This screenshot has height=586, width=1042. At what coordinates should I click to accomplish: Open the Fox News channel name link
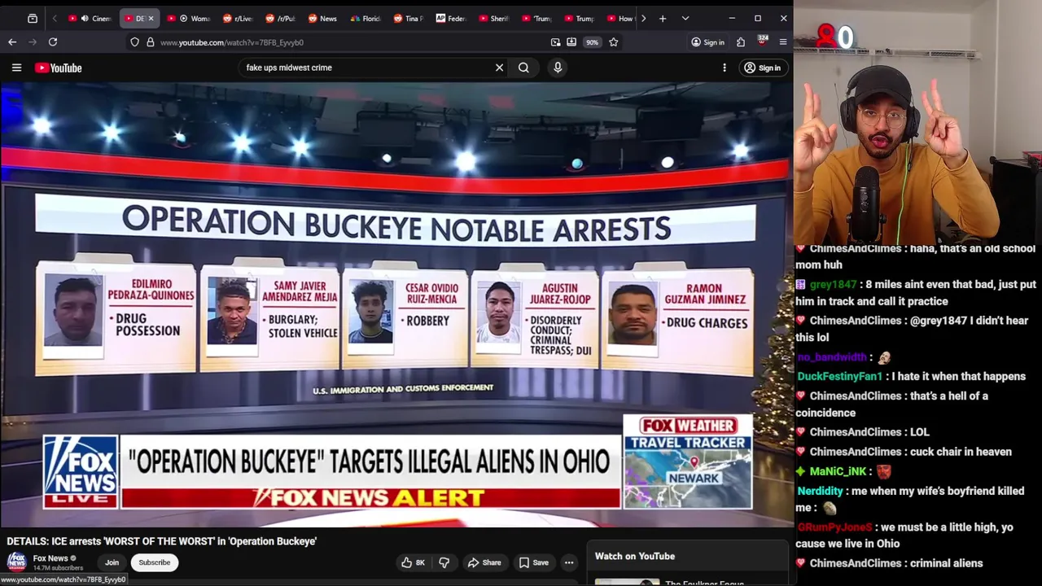[x=50, y=558]
